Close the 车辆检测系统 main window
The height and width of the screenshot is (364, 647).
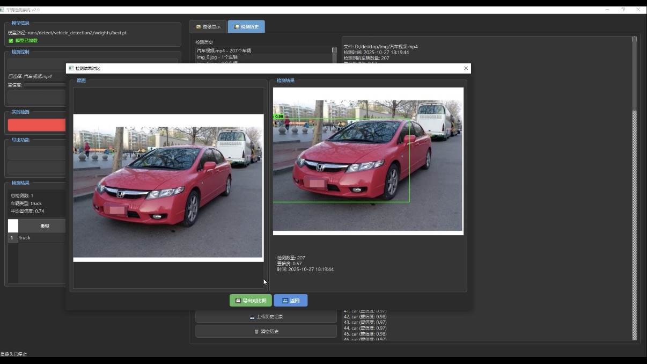click(x=638, y=10)
